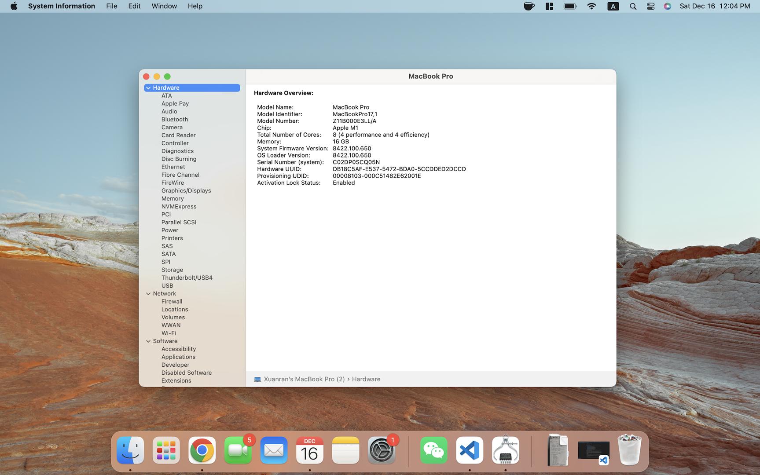The height and width of the screenshot is (475, 760).
Task: Select Apple Pay in sidebar
Action: tap(175, 104)
